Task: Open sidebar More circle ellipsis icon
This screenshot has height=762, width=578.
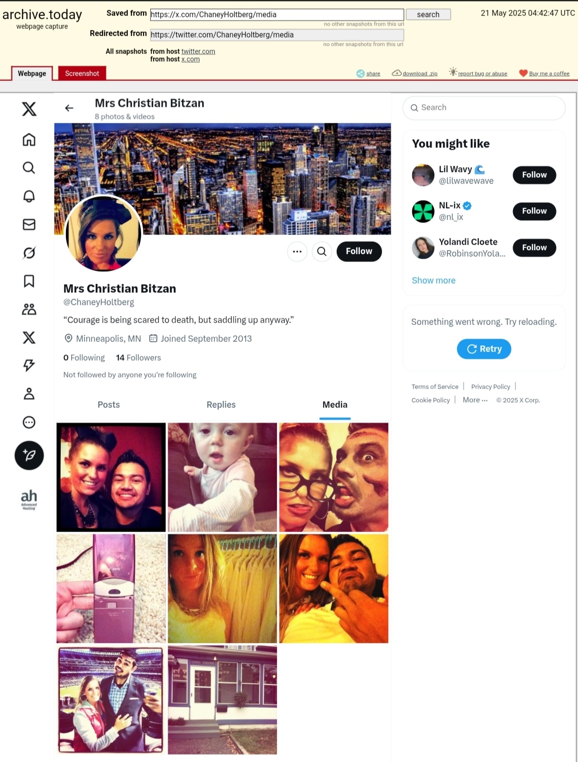Action: tap(29, 422)
